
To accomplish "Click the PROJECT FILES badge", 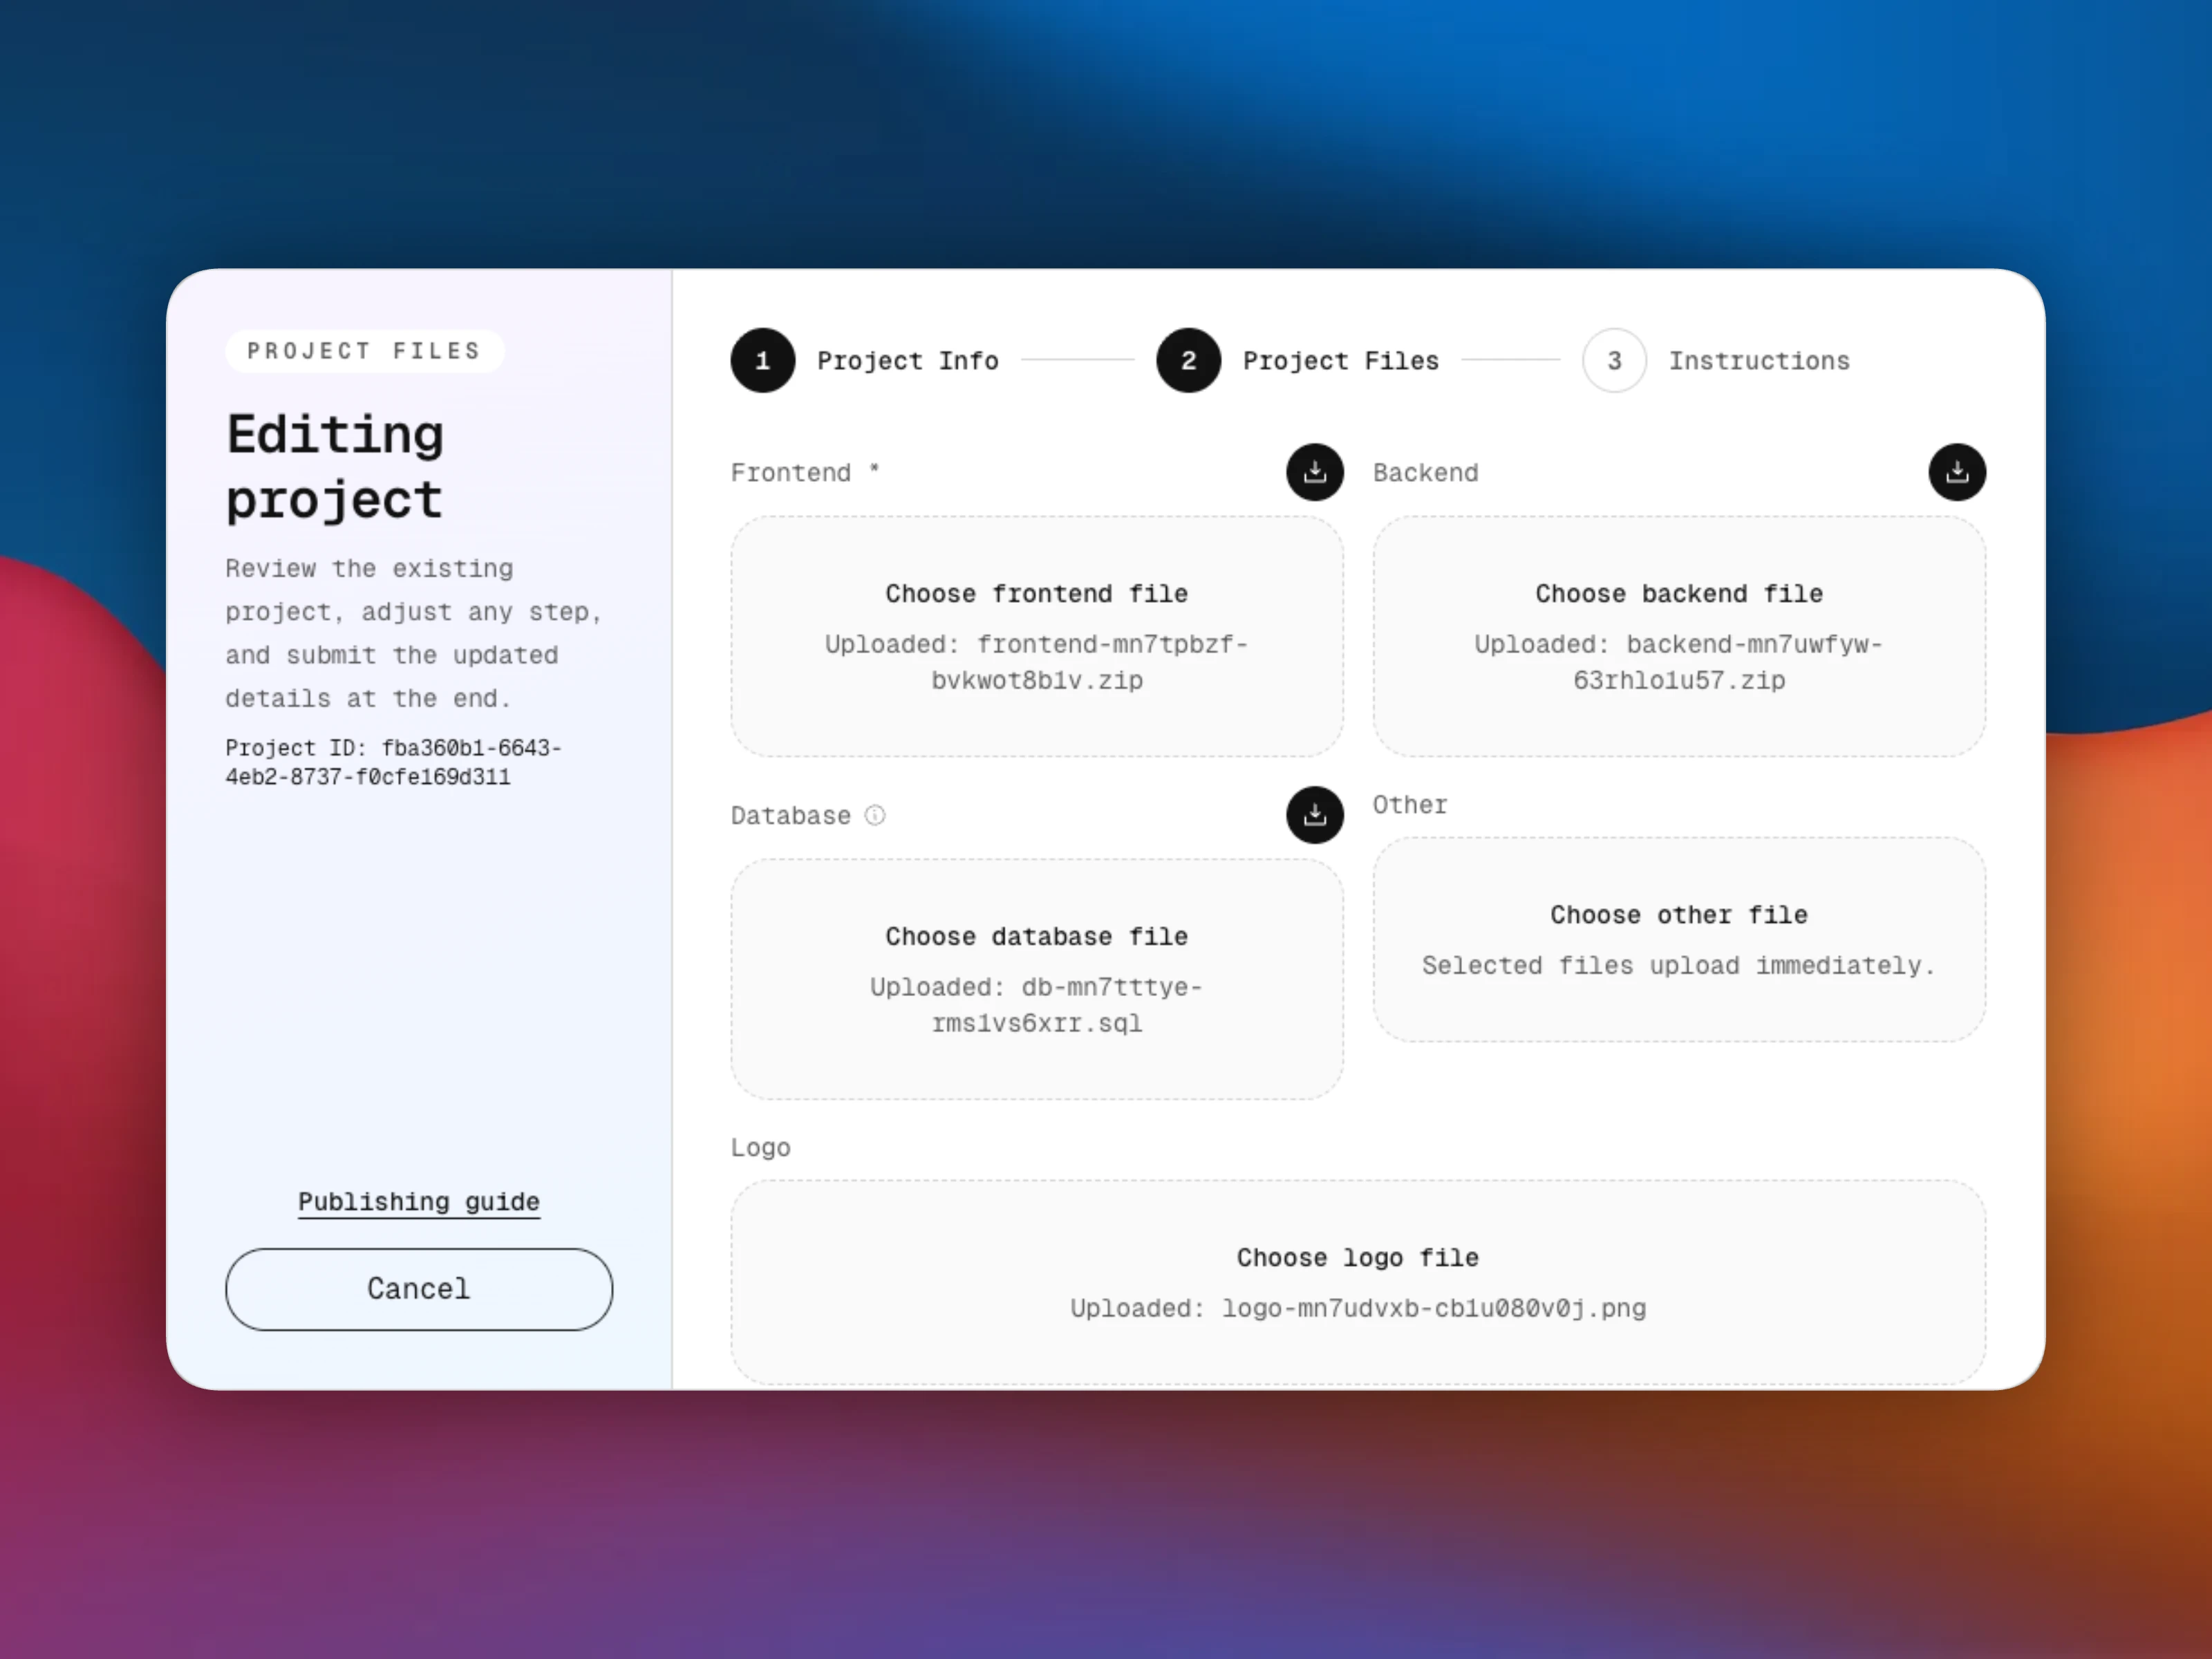I will coord(364,351).
